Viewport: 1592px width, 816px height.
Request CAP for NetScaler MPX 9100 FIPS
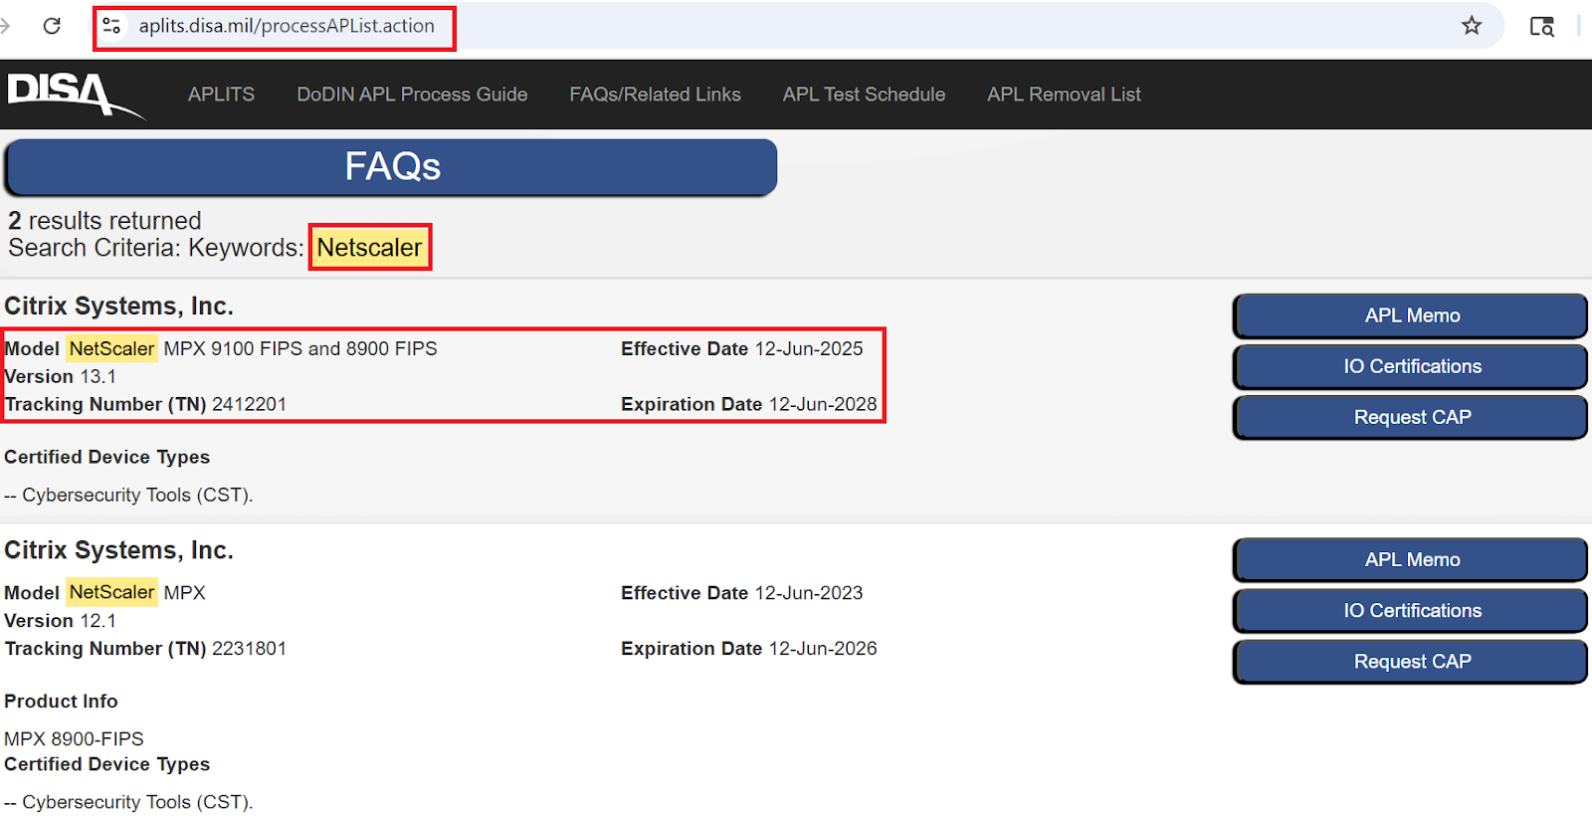pos(1411,417)
